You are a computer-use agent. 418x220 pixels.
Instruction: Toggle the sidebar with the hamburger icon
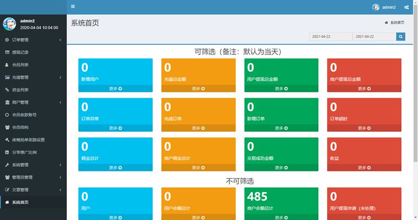point(73,7)
